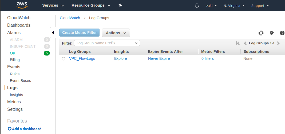This screenshot has width=285, height=134.
Task: Open the help question mark icon
Action: 282,33
